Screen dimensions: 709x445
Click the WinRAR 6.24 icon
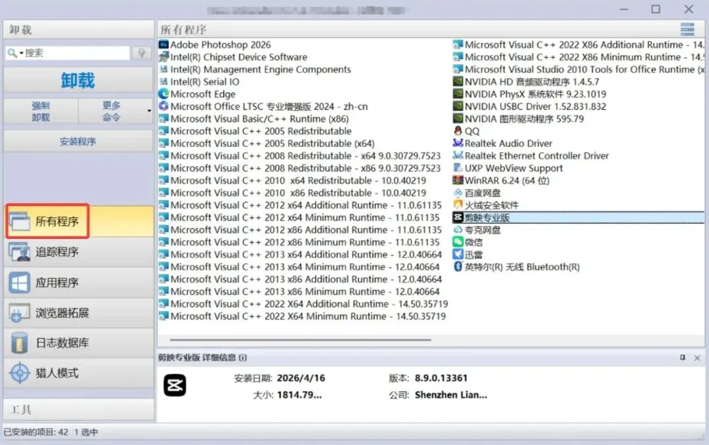tap(458, 180)
